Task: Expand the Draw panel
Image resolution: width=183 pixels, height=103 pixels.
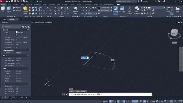Action: 48,16
